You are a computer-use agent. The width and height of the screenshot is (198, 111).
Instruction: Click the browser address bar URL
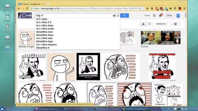pos(85,8)
